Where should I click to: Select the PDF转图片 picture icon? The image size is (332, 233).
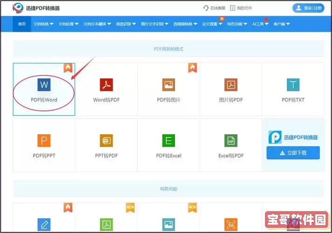click(x=169, y=85)
